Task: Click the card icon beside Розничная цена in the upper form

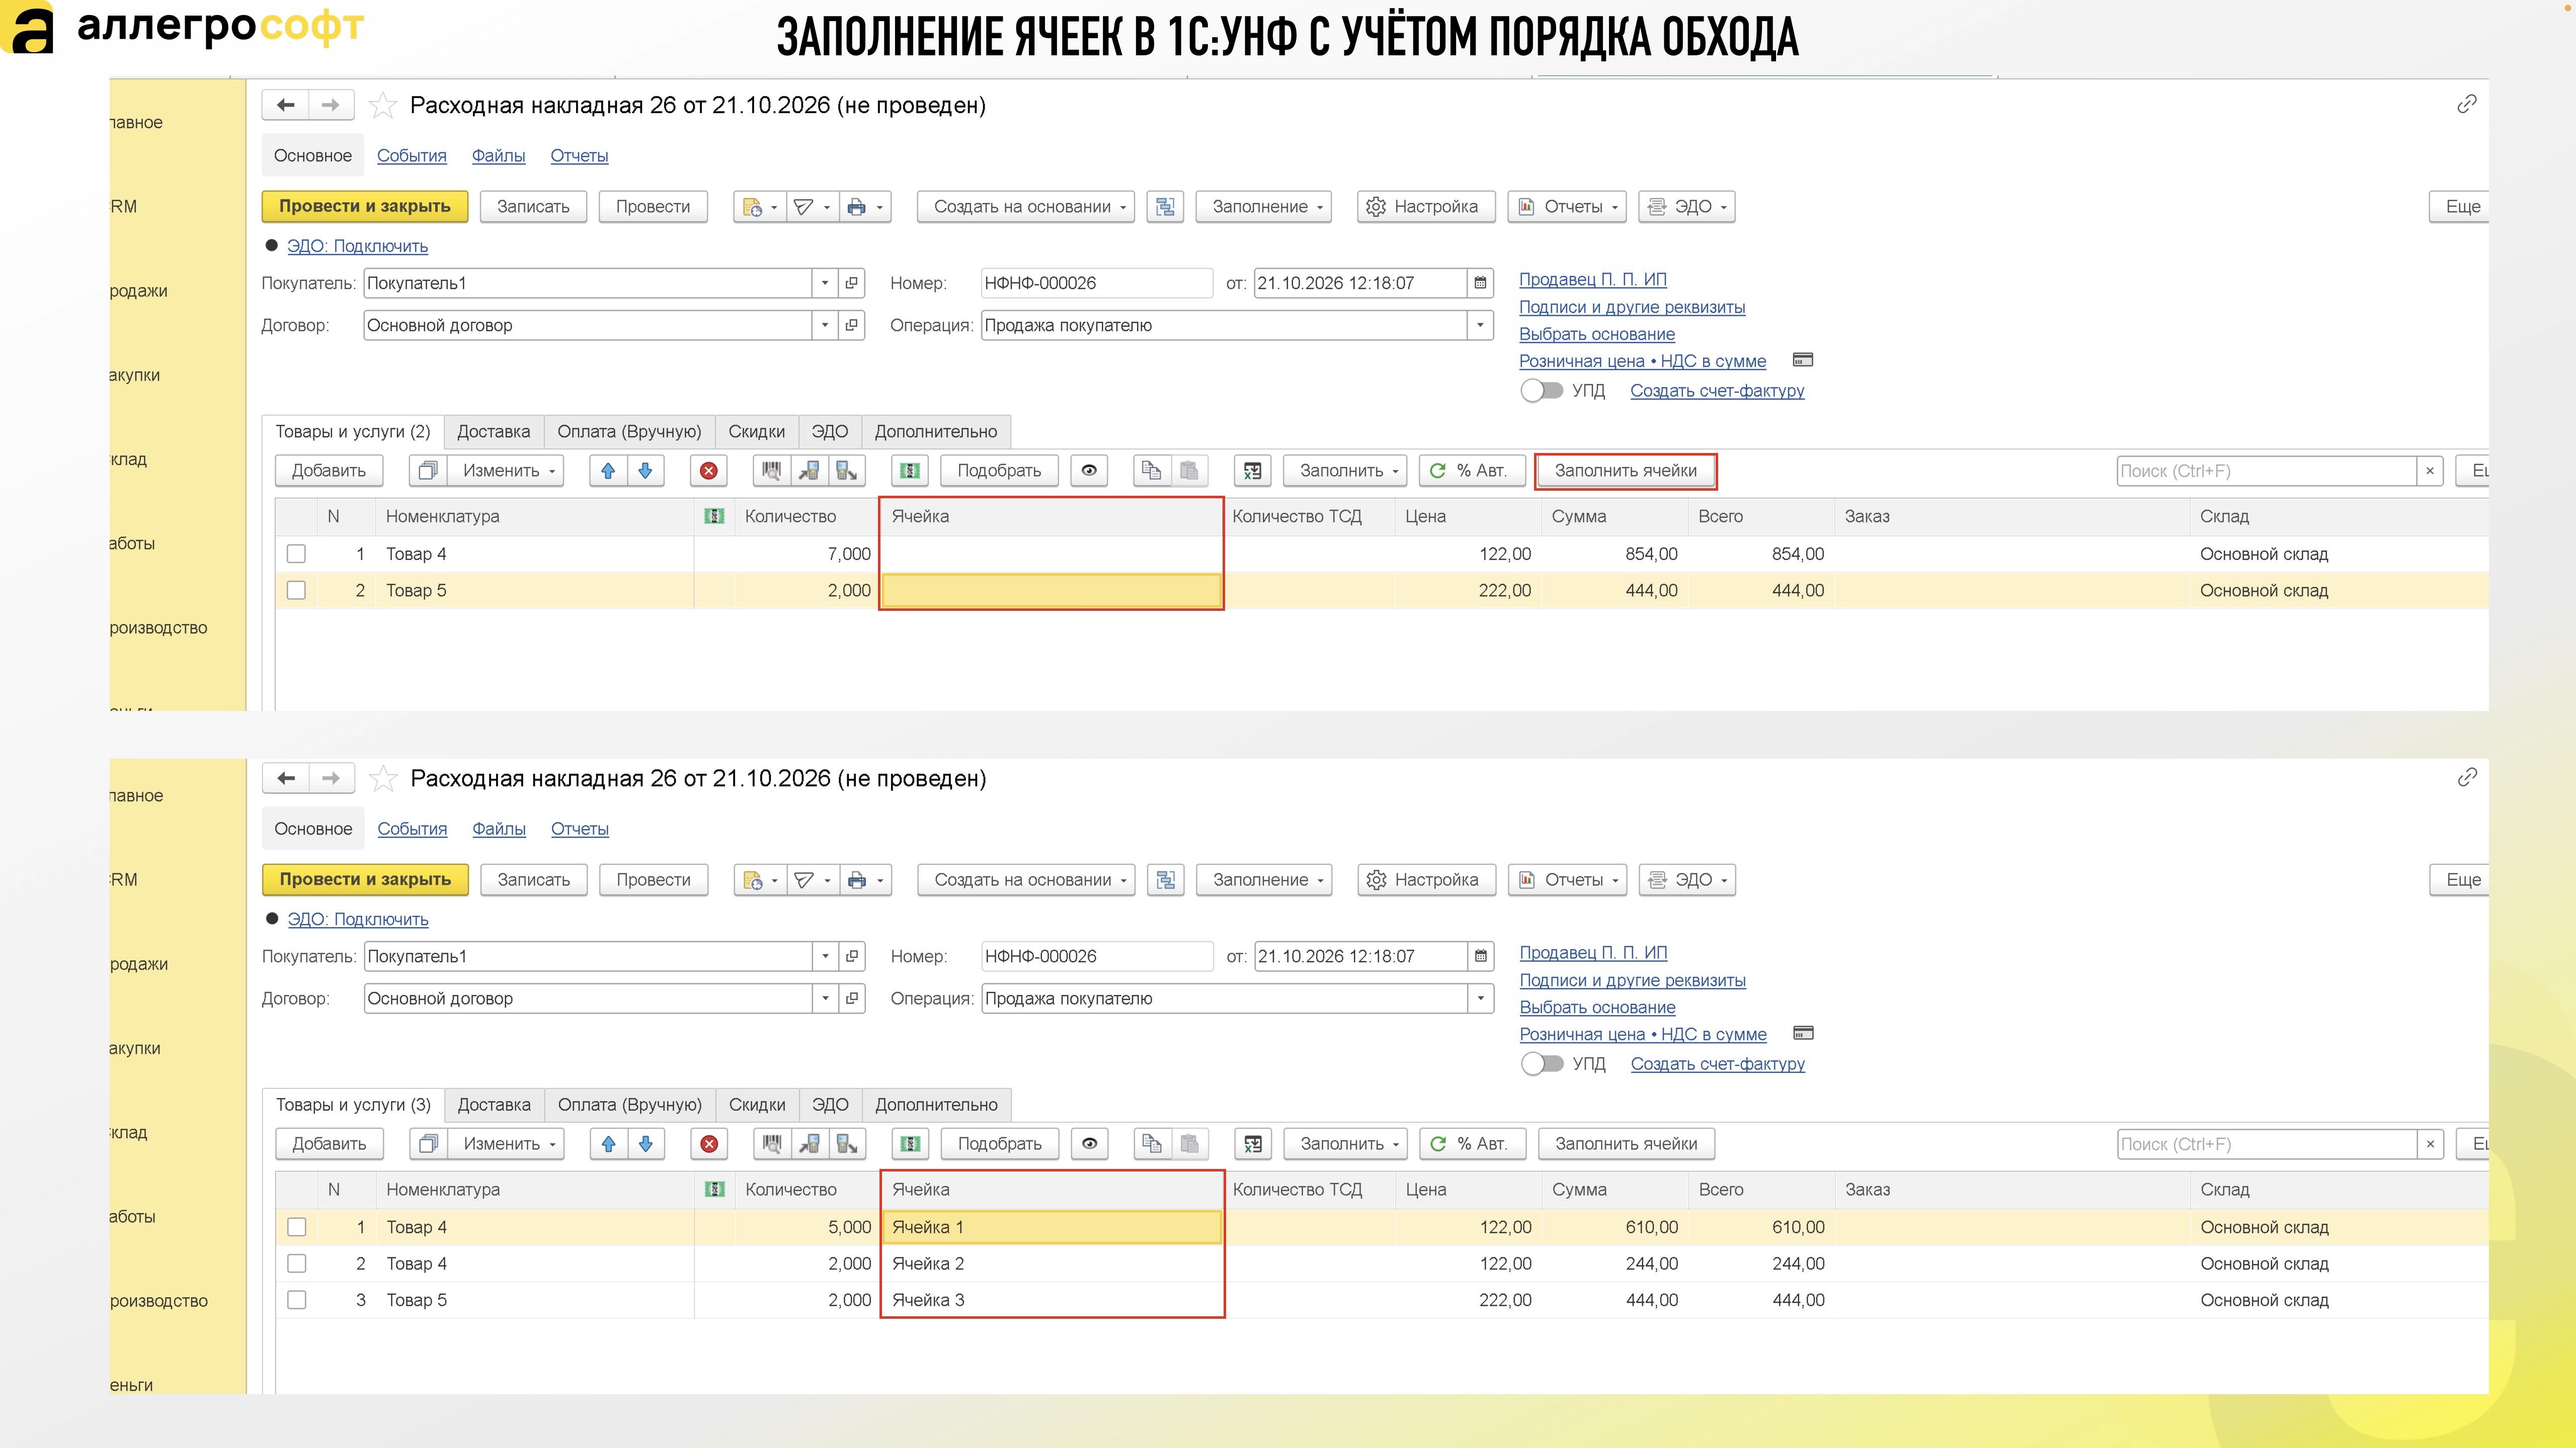Action: (x=1803, y=360)
